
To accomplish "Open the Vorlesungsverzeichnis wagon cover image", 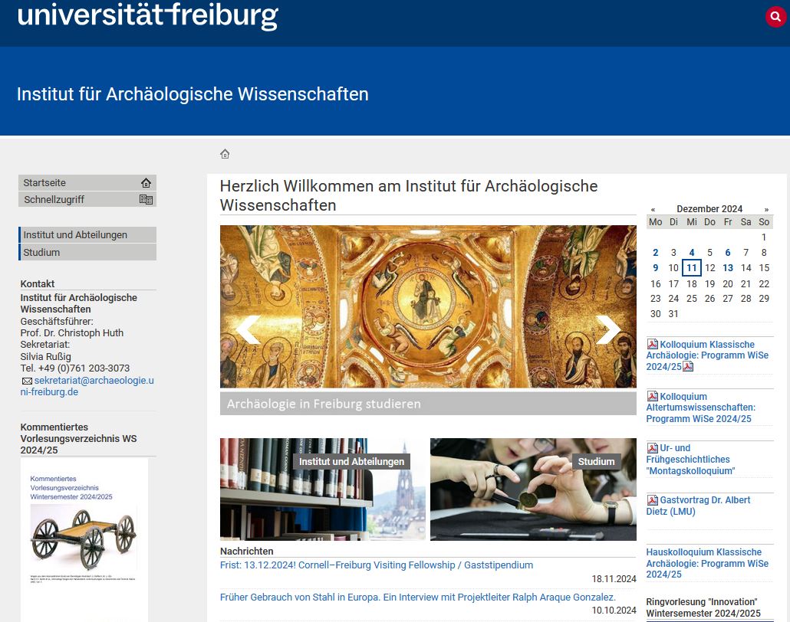I will pyautogui.click(x=84, y=539).
